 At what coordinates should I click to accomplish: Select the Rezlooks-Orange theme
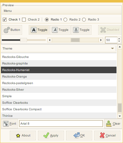59,77
